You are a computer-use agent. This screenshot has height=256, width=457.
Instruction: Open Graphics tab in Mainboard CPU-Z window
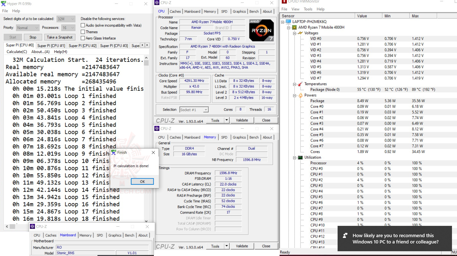tap(115, 235)
